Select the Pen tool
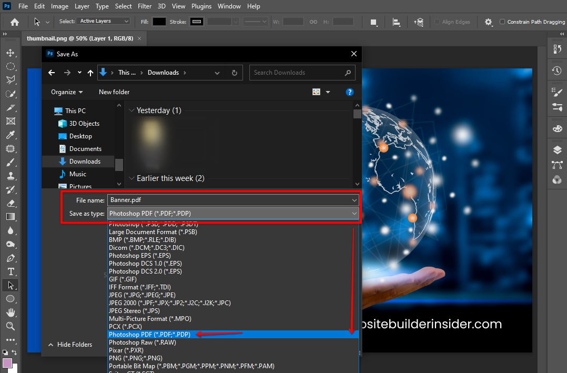Viewport: 567px width, 373px height. pyautogui.click(x=10, y=258)
